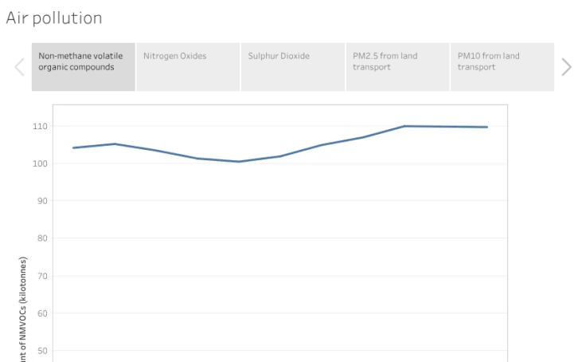Viewport: 586px width, 362px height.
Task: Click the 100 y-axis label
Action: [x=40, y=164]
